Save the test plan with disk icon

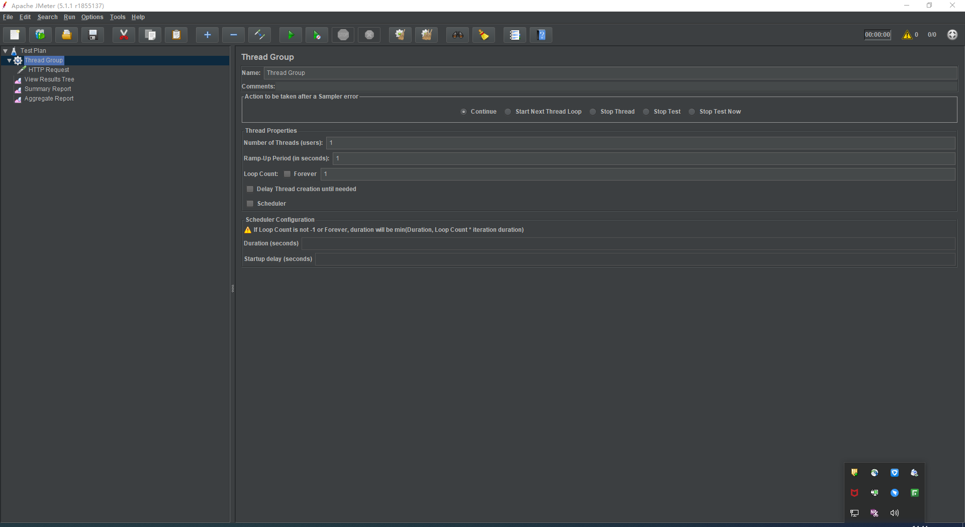(x=92, y=35)
